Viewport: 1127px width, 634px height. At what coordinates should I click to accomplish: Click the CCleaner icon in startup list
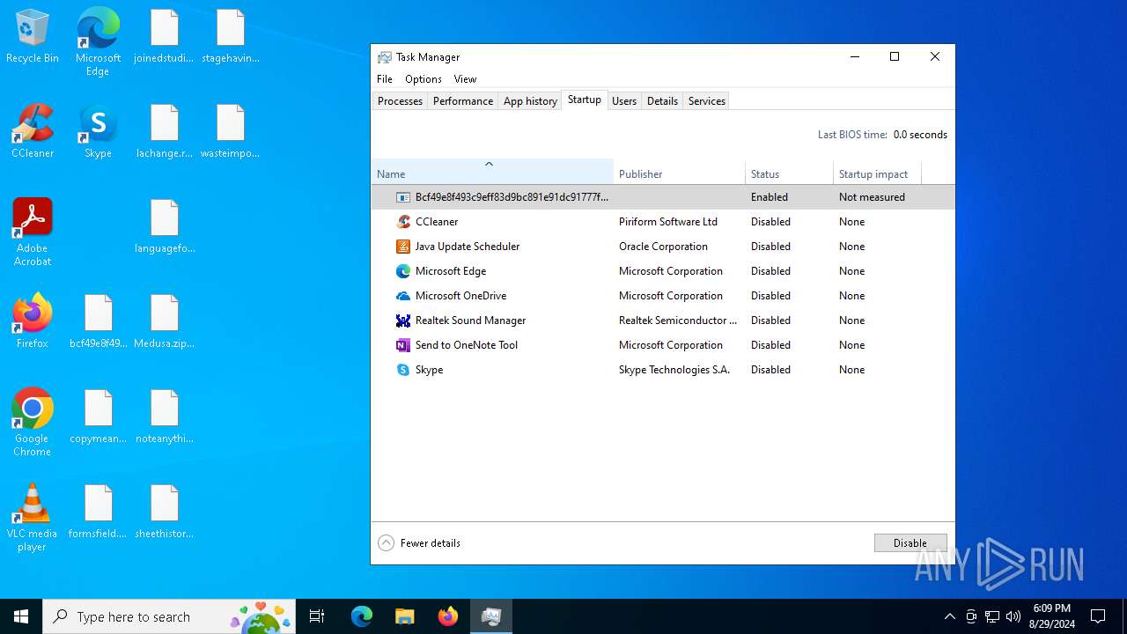coord(403,222)
